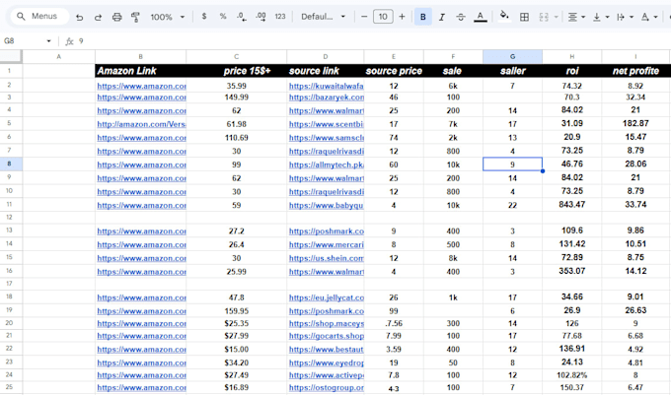Click the Undo icon
The height and width of the screenshot is (395, 671).
coord(79,17)
